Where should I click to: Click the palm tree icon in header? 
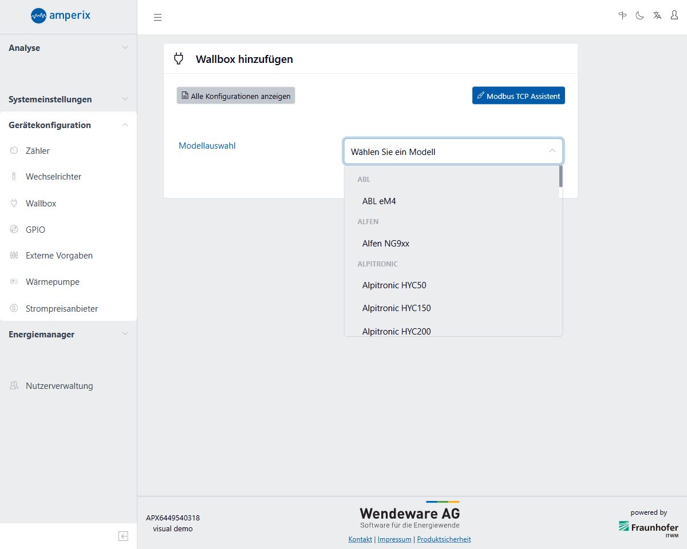tap(623, 15)
